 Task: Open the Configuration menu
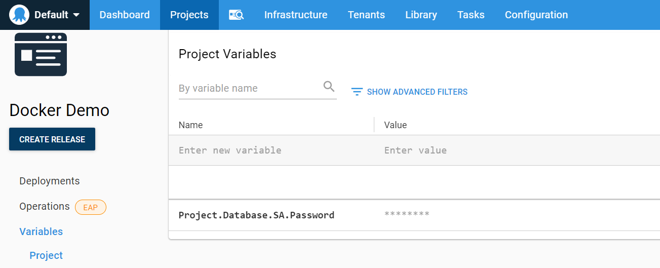coord(536,15)
